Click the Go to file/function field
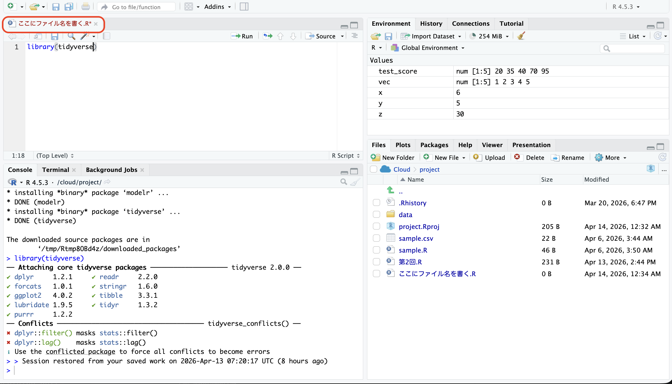 136,7
